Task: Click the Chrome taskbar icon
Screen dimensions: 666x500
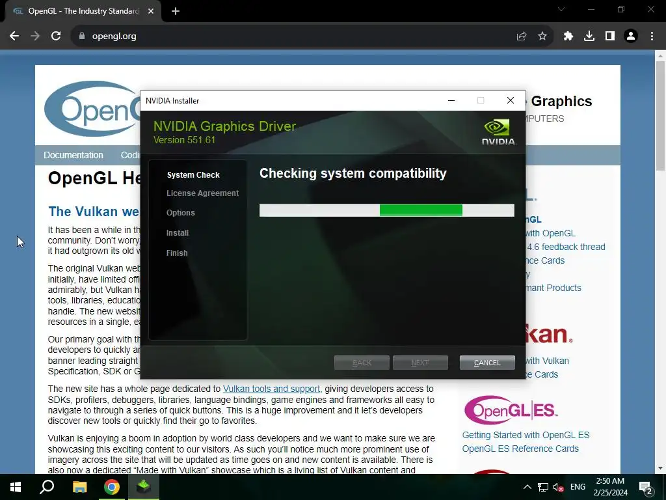Action: pos(112,487)
